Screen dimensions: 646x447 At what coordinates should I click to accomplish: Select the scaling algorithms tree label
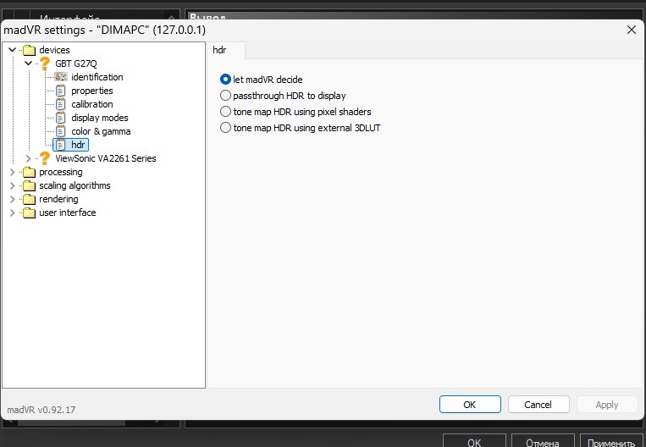click(75, 185)
